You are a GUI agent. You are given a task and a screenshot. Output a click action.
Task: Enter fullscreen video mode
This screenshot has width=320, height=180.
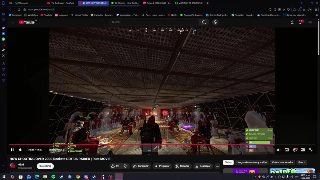[311, 150]
